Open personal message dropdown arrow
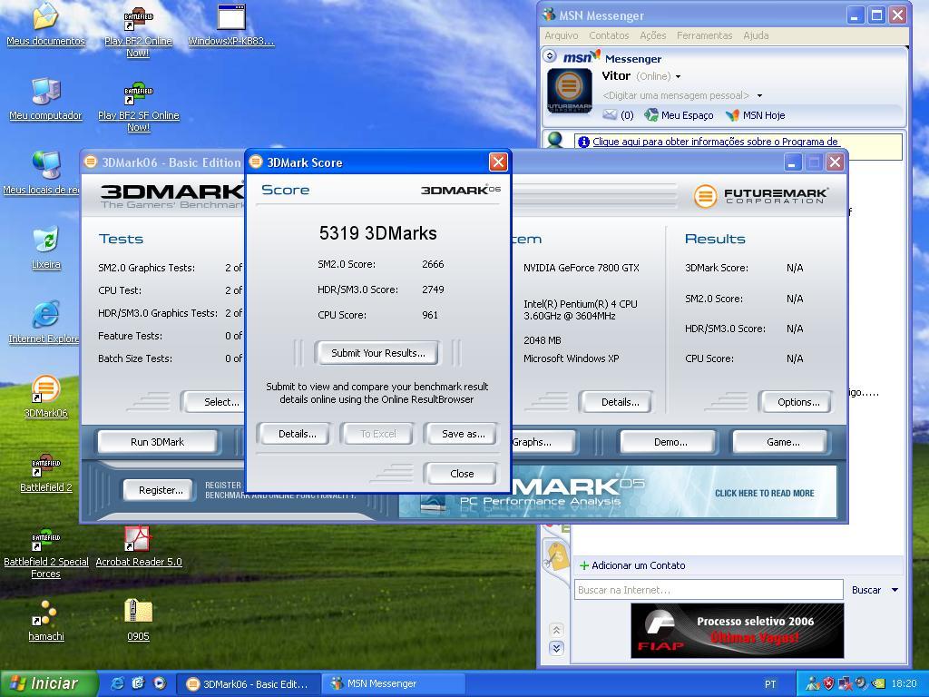Viewport: 929px width, 697px height. [x=759, y=95]
